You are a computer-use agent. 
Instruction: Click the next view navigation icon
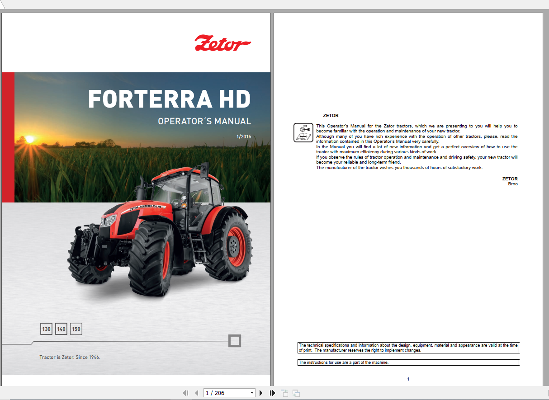296,393
